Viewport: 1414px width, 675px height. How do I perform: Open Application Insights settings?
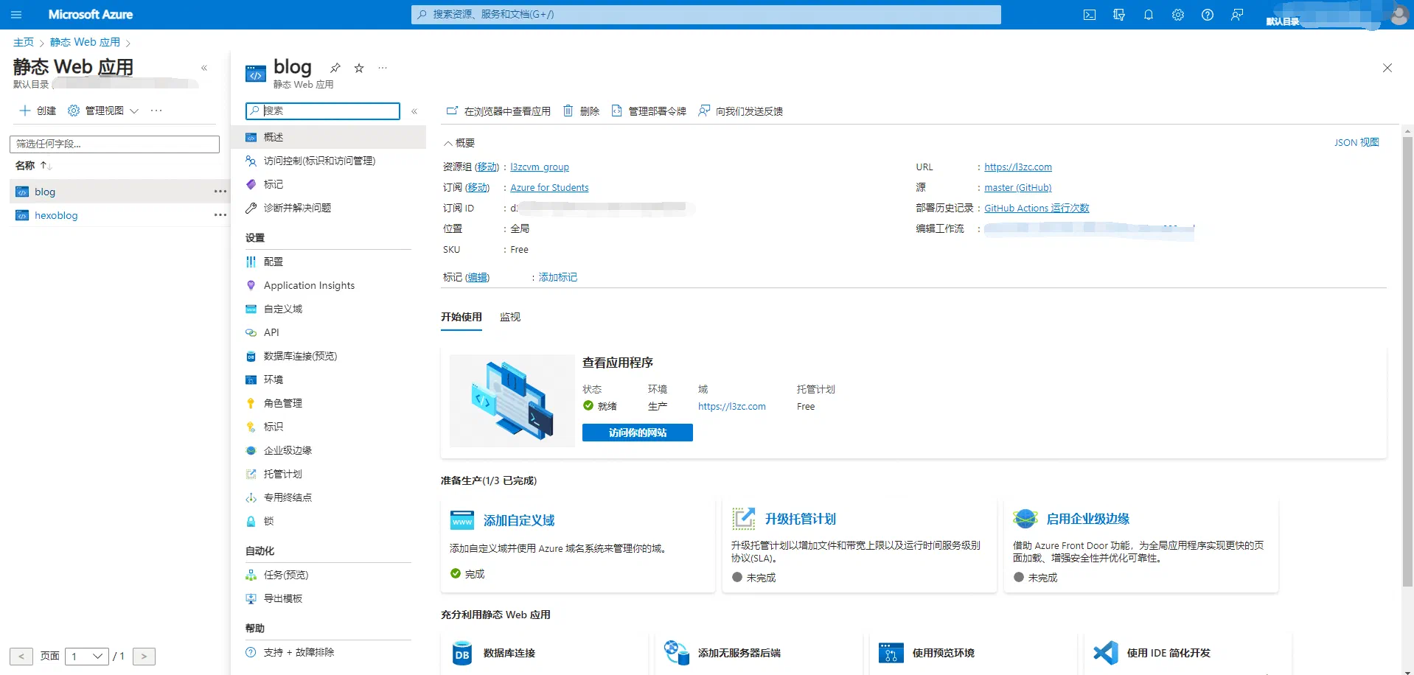point(309,284)
